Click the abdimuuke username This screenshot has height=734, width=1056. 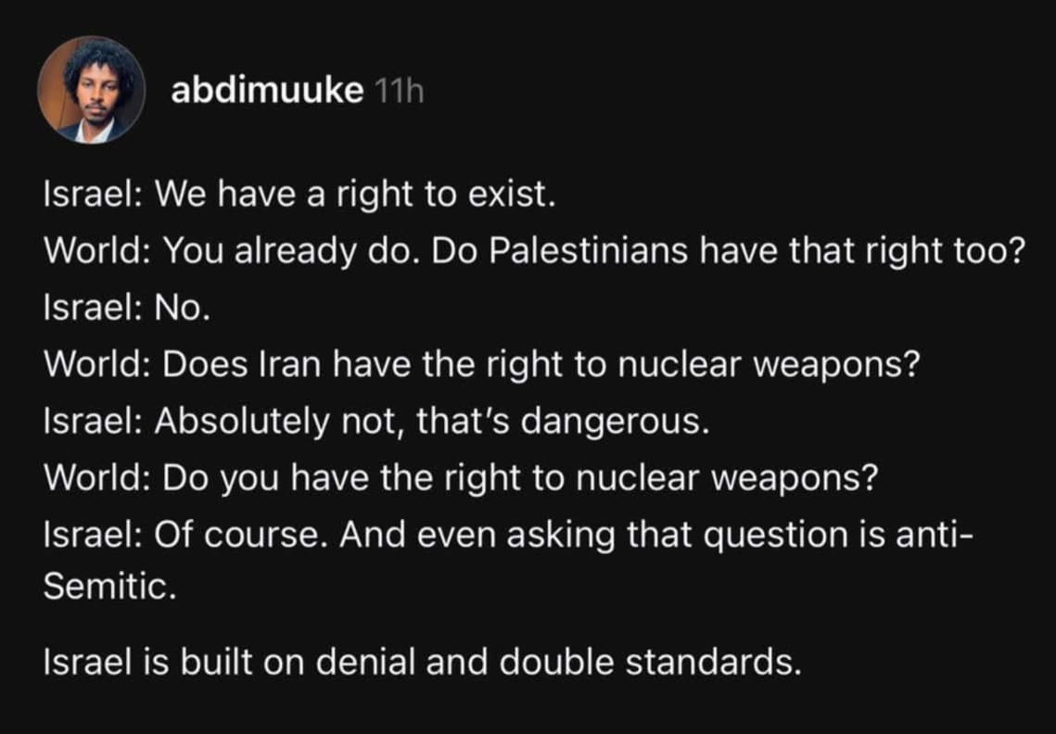pyautogui.click(x=267, y=92)
